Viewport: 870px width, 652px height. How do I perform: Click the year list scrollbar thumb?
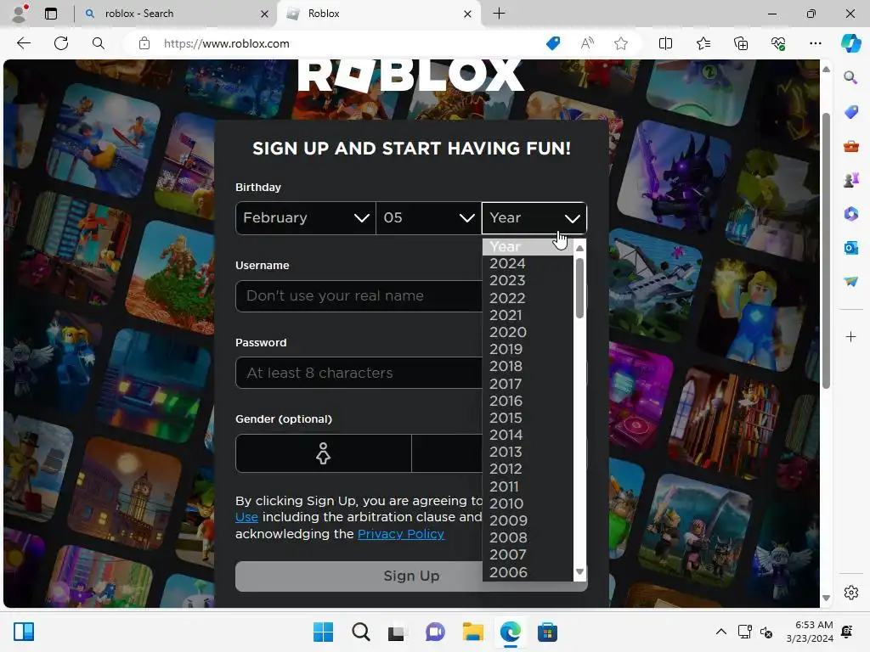click(x=579, y=289)
